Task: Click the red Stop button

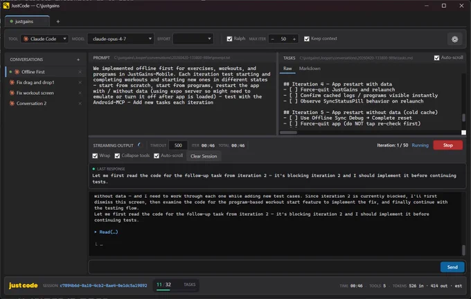Action: [447, 145]
